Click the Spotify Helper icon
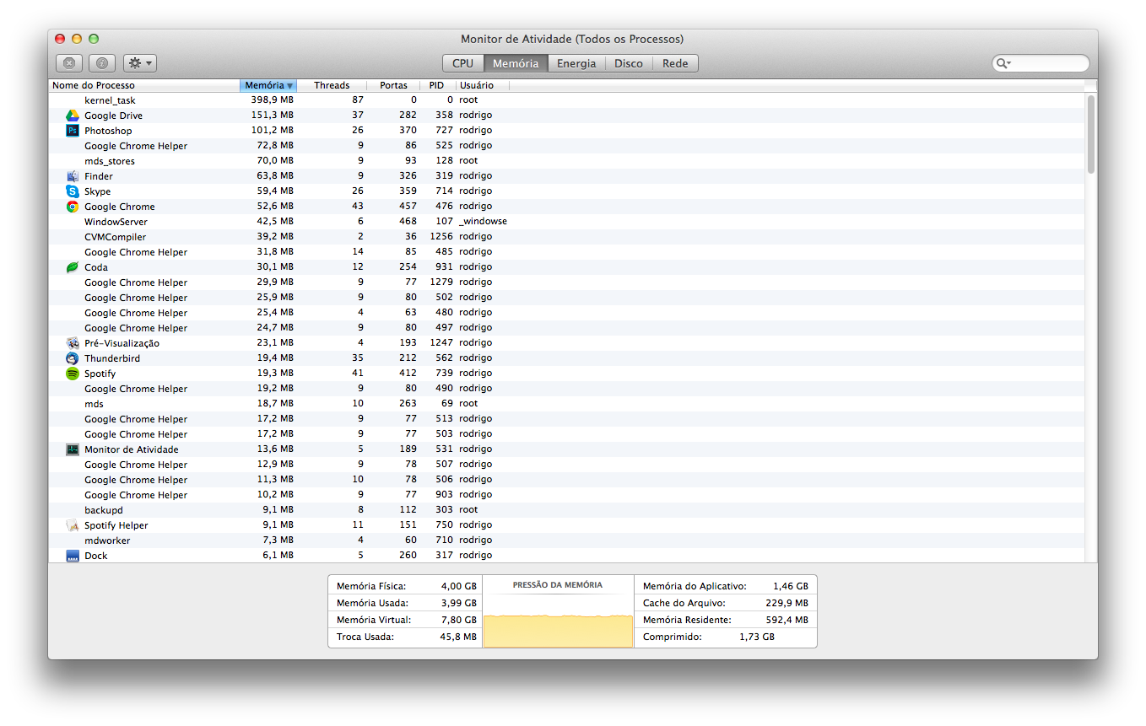Screen dimensions: 1146x726 click(73, 525)
